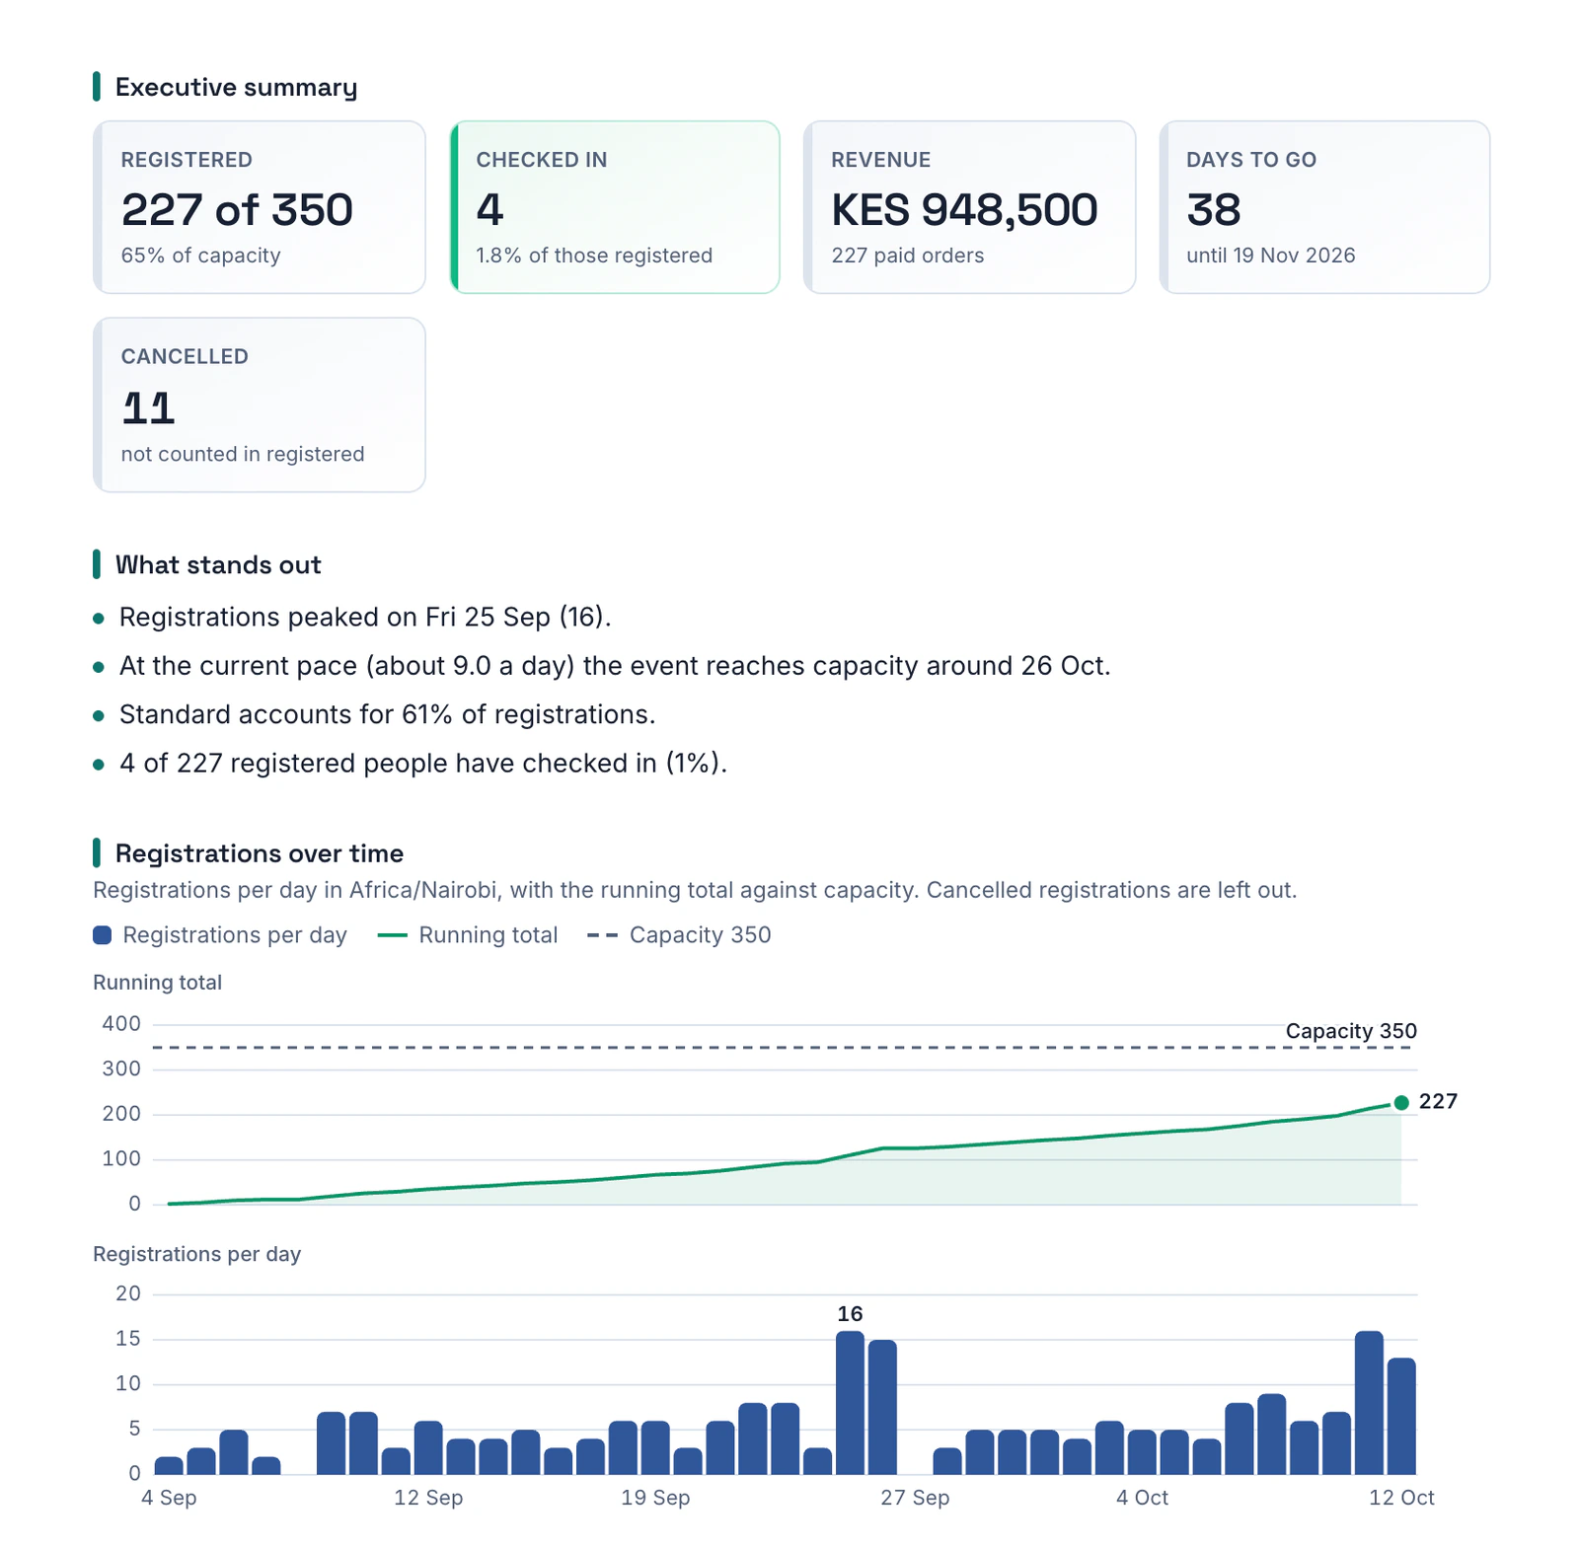Click the green 227 endpoint dot
The image size is (1579, 1548).
(1400, 1103)
